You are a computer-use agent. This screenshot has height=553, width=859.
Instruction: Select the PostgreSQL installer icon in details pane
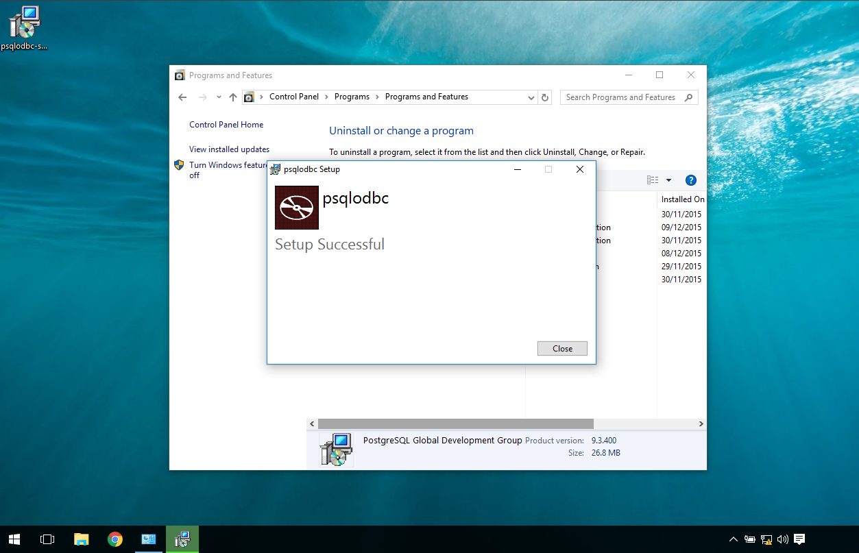point(337,449)
